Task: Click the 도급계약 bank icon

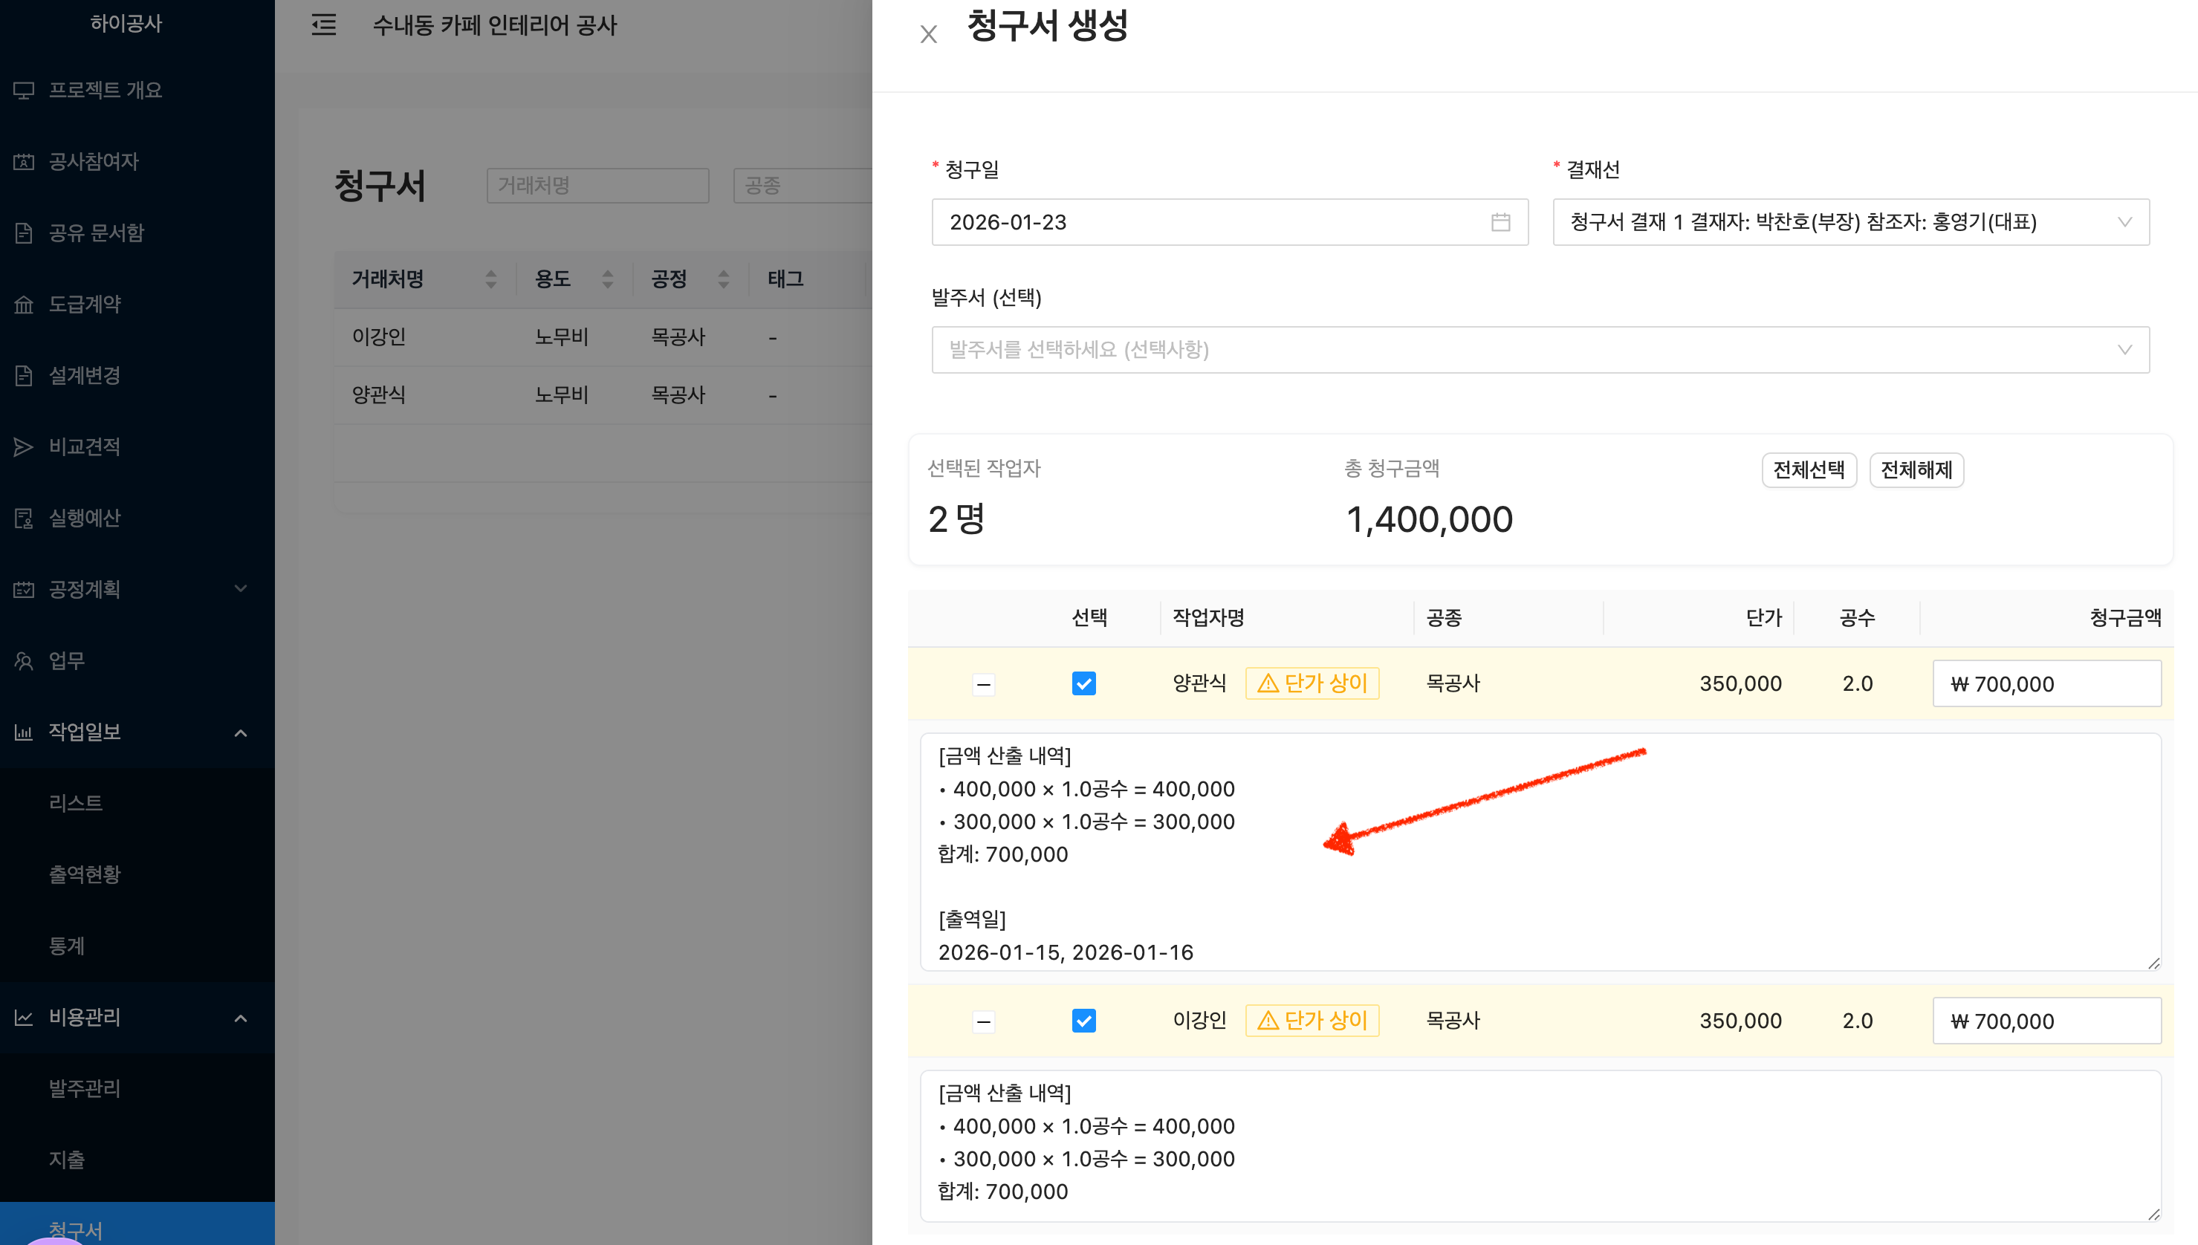Action: (23, 305)
